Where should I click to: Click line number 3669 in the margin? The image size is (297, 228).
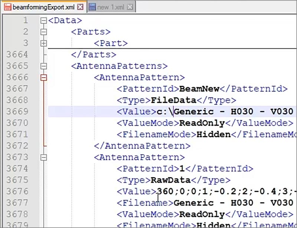click(17, 112)
